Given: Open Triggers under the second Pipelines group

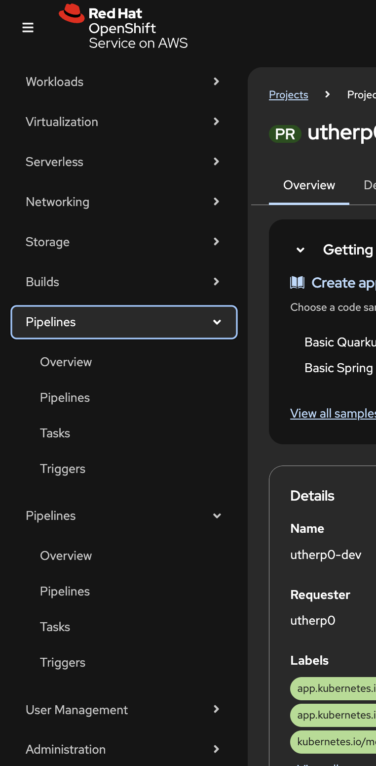Looking at the screenshot, I should pos(63,663).
